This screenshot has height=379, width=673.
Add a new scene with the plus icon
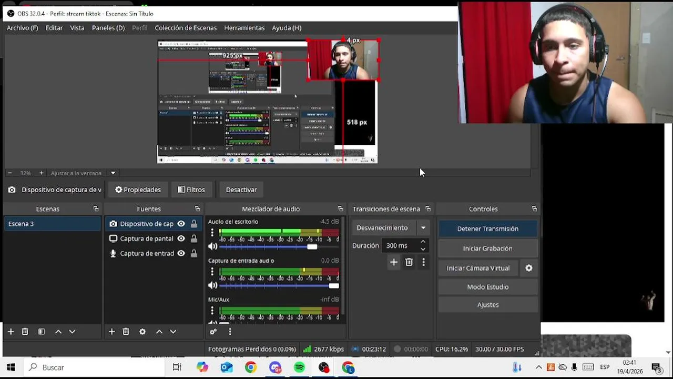click(11, 332)
